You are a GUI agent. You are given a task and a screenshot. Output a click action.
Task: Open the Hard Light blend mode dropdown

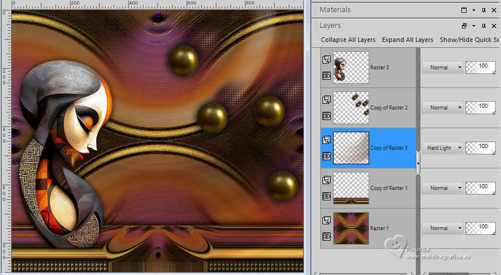coord(443,148)
